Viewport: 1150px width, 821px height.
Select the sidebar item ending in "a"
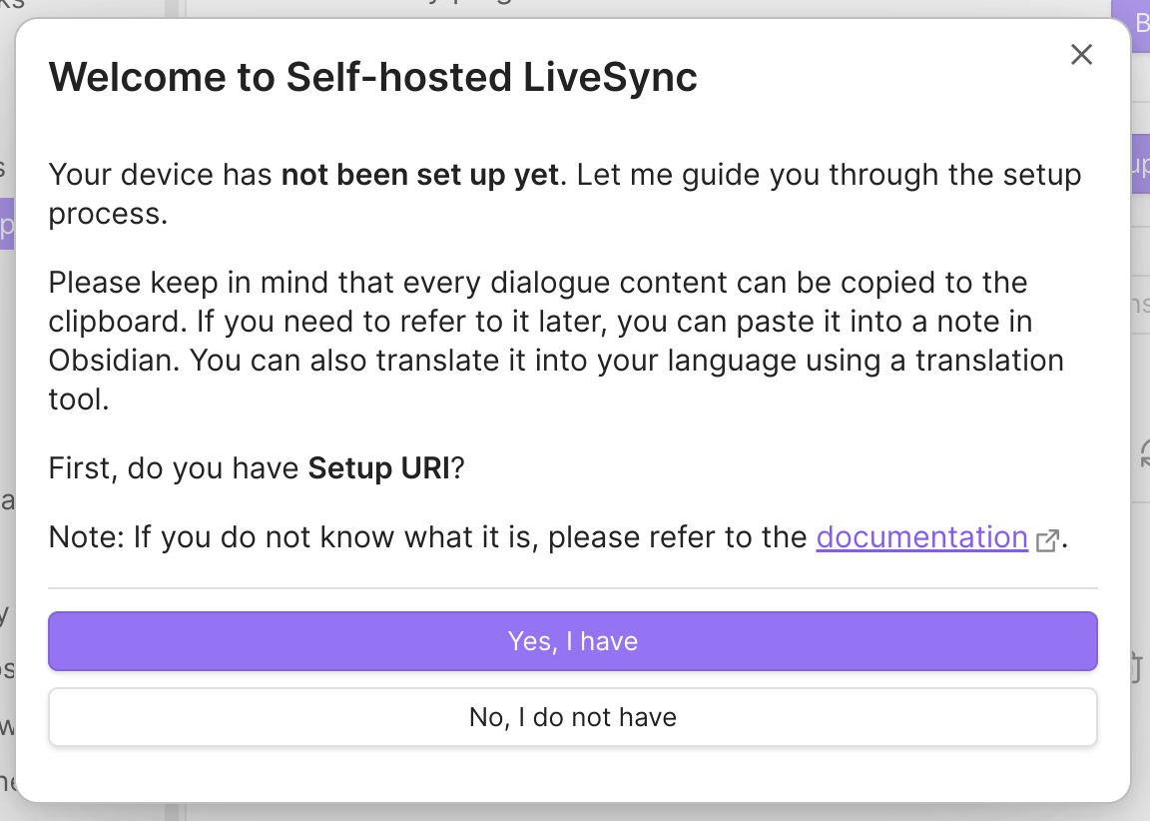pos(7,501)
